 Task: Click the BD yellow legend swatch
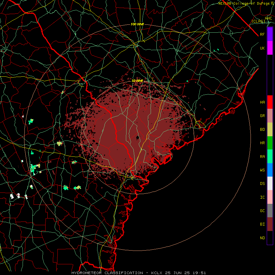pos(270,130)
